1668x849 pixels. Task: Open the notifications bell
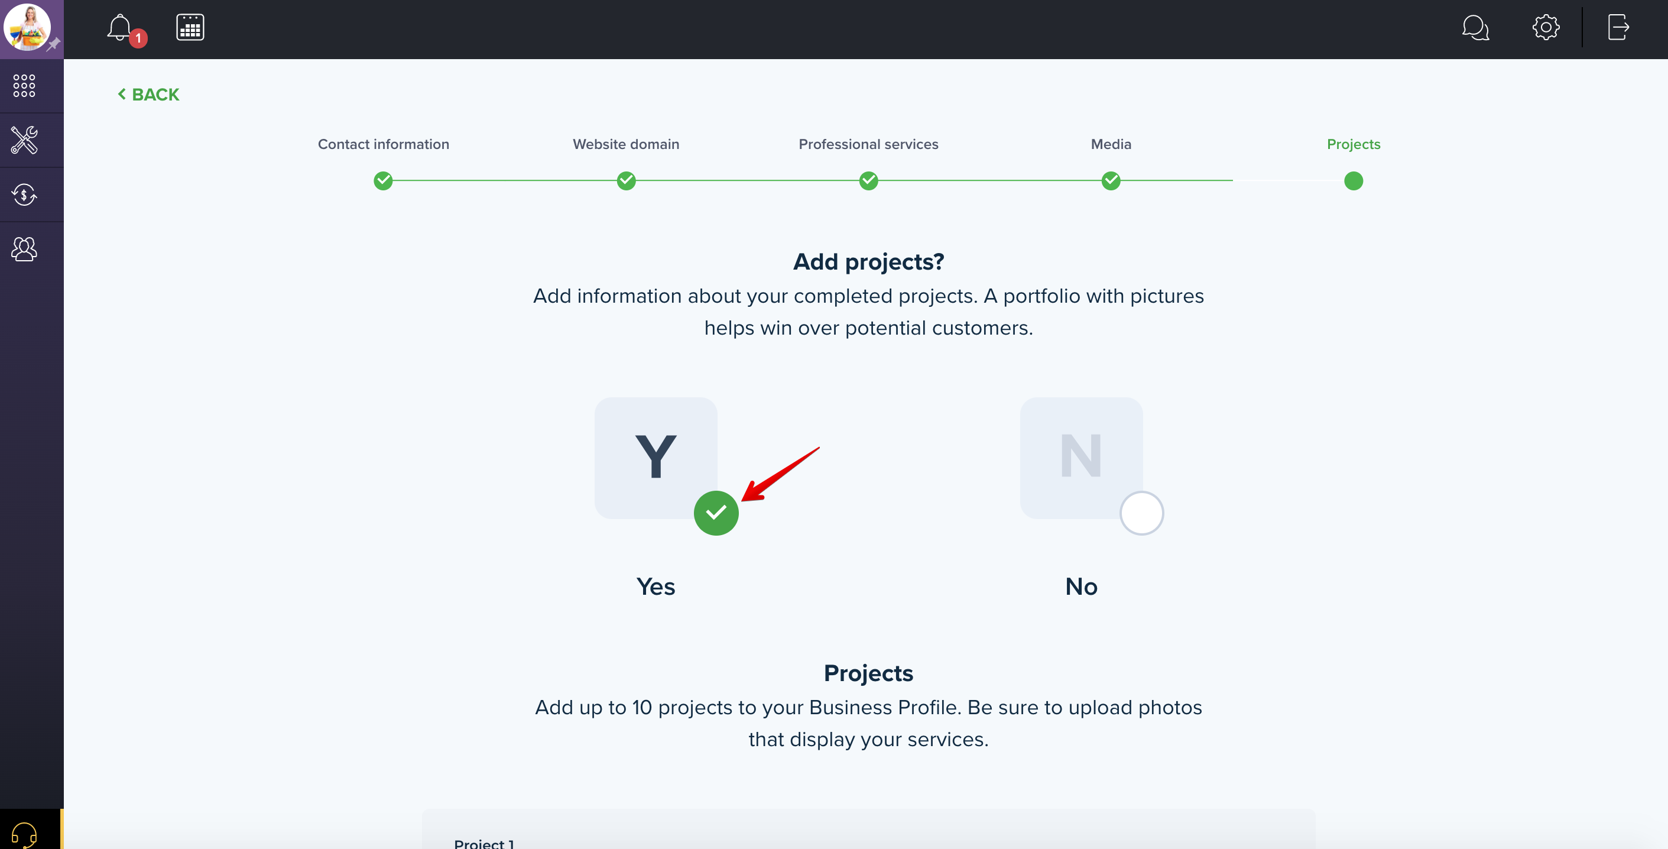point(120,28)
